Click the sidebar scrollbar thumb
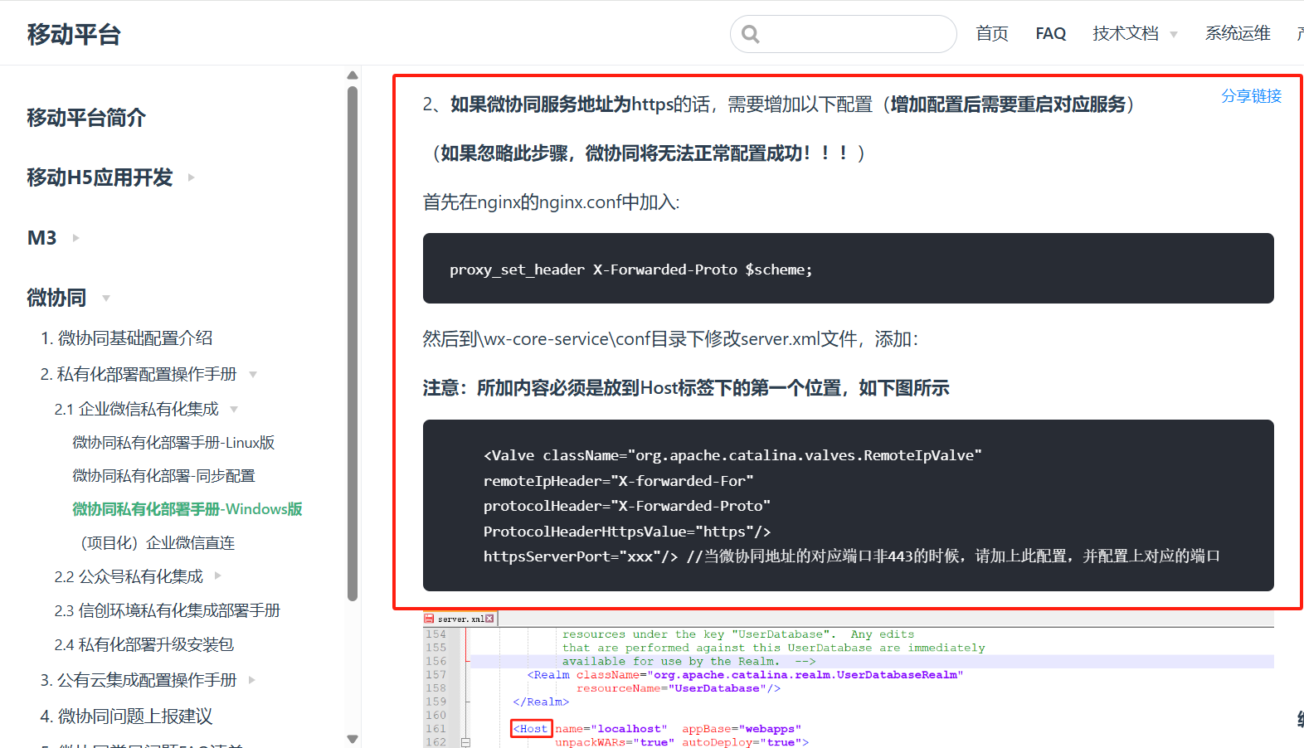 click(x=353, y=342)
